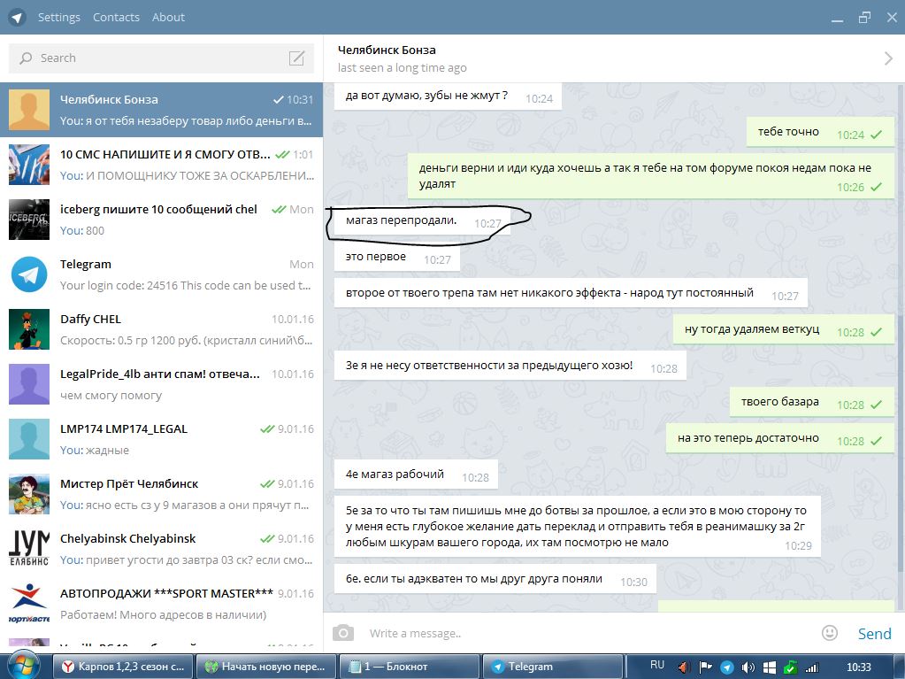Click the volume speaker tray icon
The width and height of the screenshot is (905, 679).
748,667
